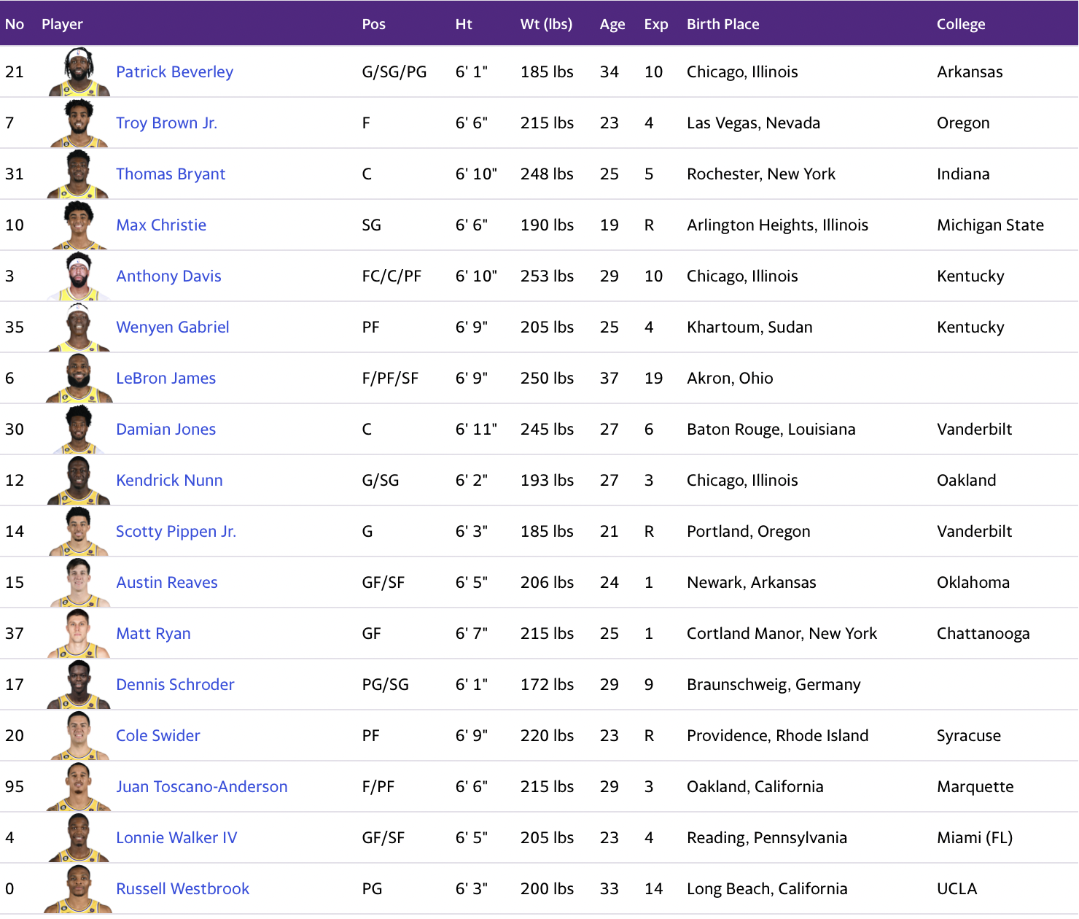
Task: Click the Birth Place column header
Action: (x=723, y=24)
